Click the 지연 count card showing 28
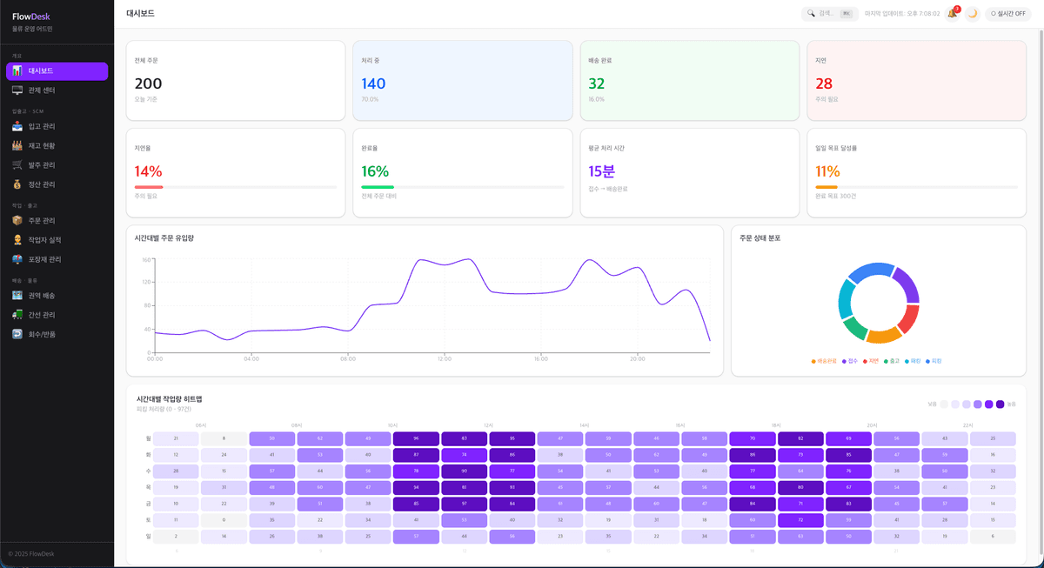This screenshot has width=1044, height=568. pyautogui.click(x=916, y=80)
